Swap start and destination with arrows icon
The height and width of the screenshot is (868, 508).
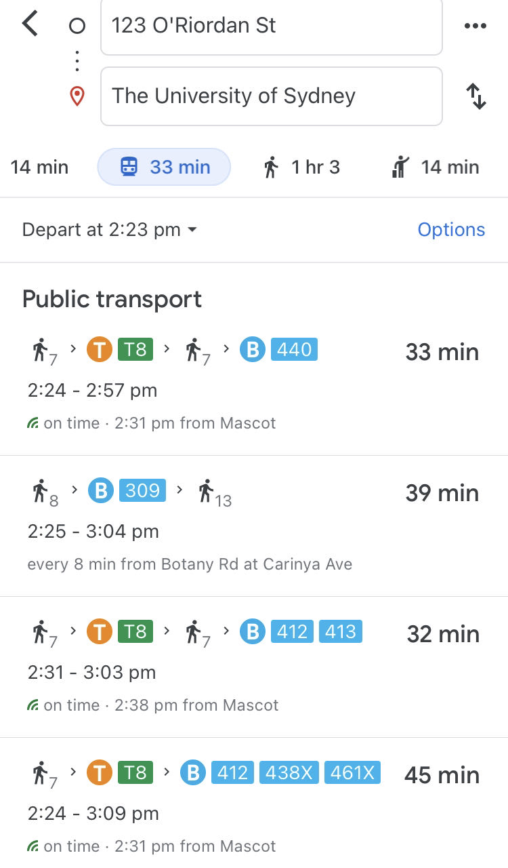476,96
